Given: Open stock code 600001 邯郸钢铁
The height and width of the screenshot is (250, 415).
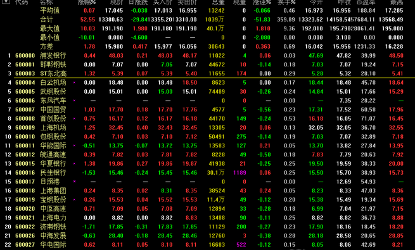Looking at the screenshot, I should [25, 65].
